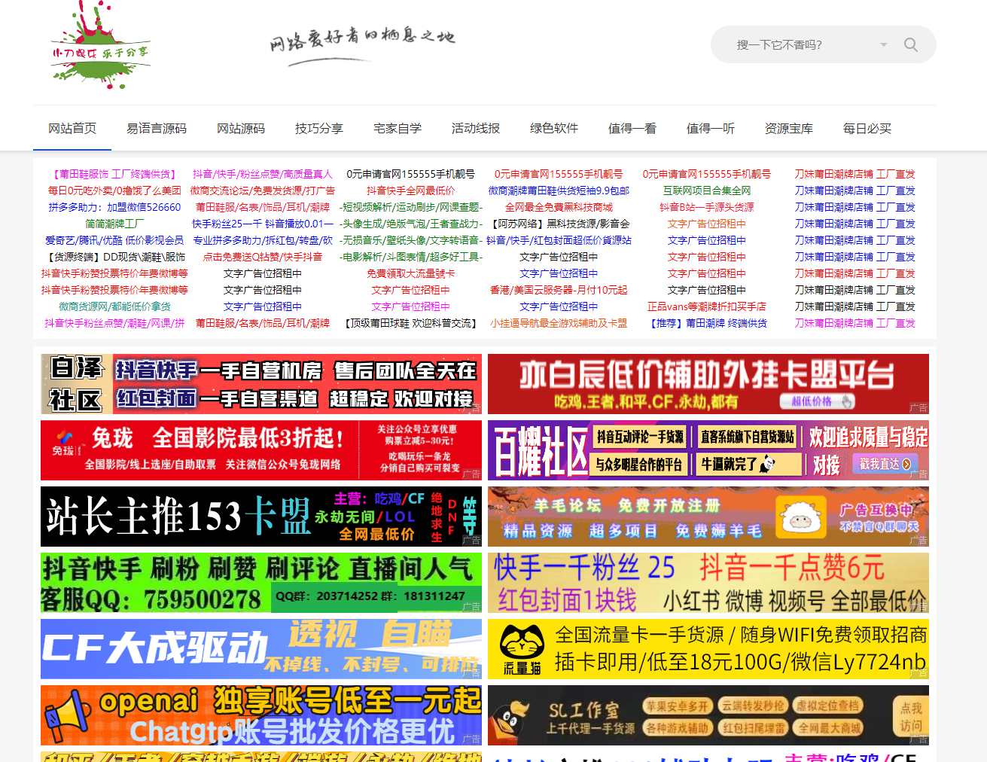Open the 易语言源码 menu item
Viewport: 987px width, 762px height.
tap(157, 128)
